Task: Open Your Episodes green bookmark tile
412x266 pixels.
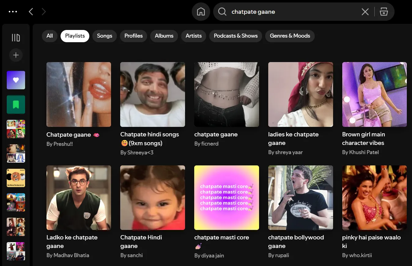Action: [16, 105]
